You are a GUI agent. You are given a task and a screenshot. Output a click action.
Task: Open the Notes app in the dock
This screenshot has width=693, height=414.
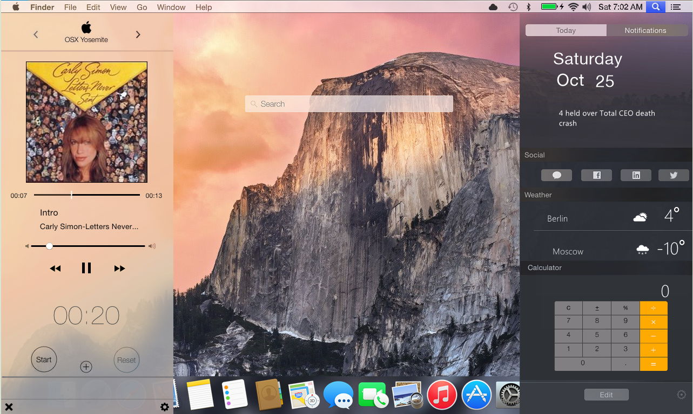pyautogui.click(x=200, y=394)
